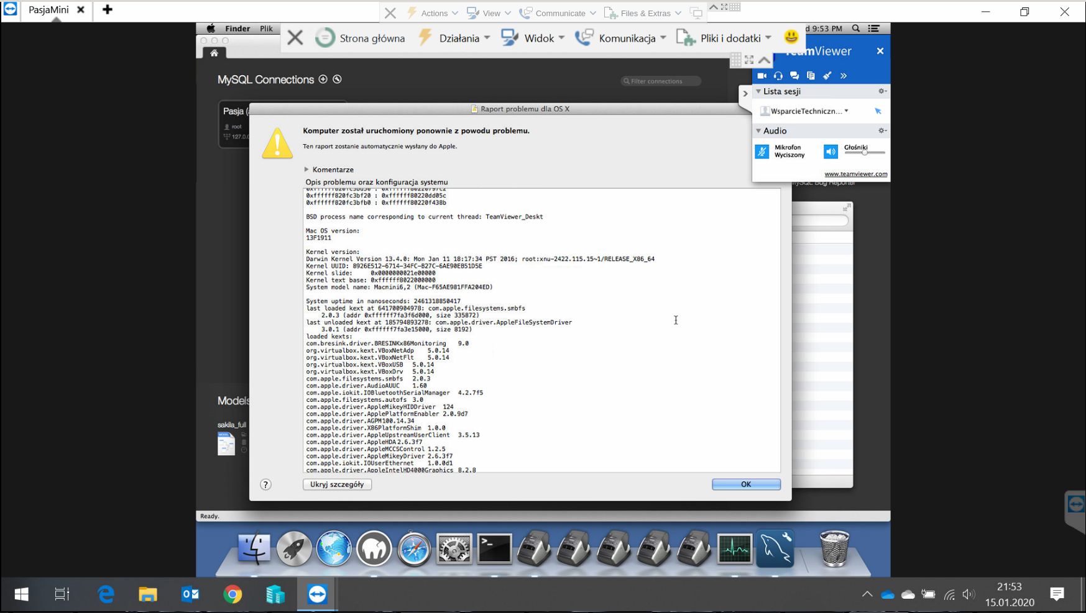The height and width of the screenshot is (613, 1086).
Task: Click the smiley feedback icon
Action: click(x=791, y=37)
